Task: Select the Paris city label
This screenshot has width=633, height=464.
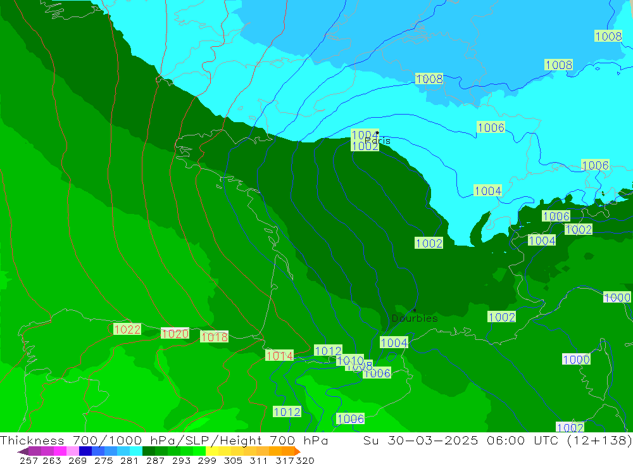Action: (x=377, y=141)
